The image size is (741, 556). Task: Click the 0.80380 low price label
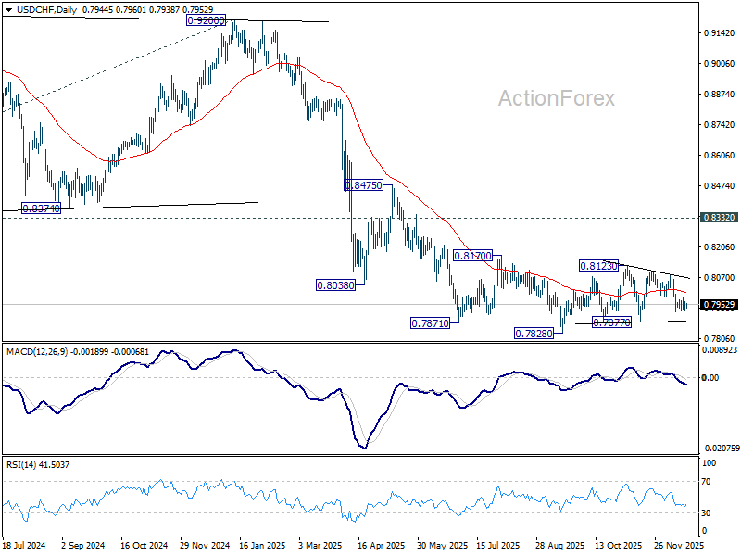click(335, 285)
